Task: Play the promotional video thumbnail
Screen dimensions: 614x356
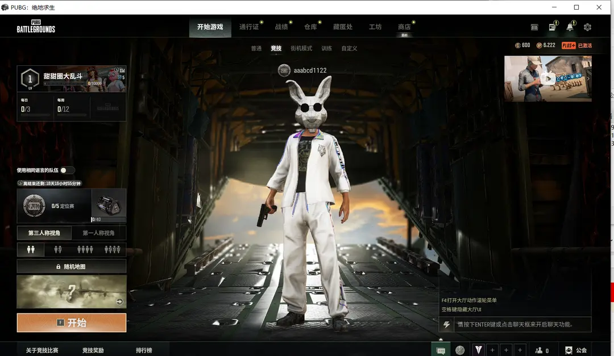Action: (x=547, y=78)
